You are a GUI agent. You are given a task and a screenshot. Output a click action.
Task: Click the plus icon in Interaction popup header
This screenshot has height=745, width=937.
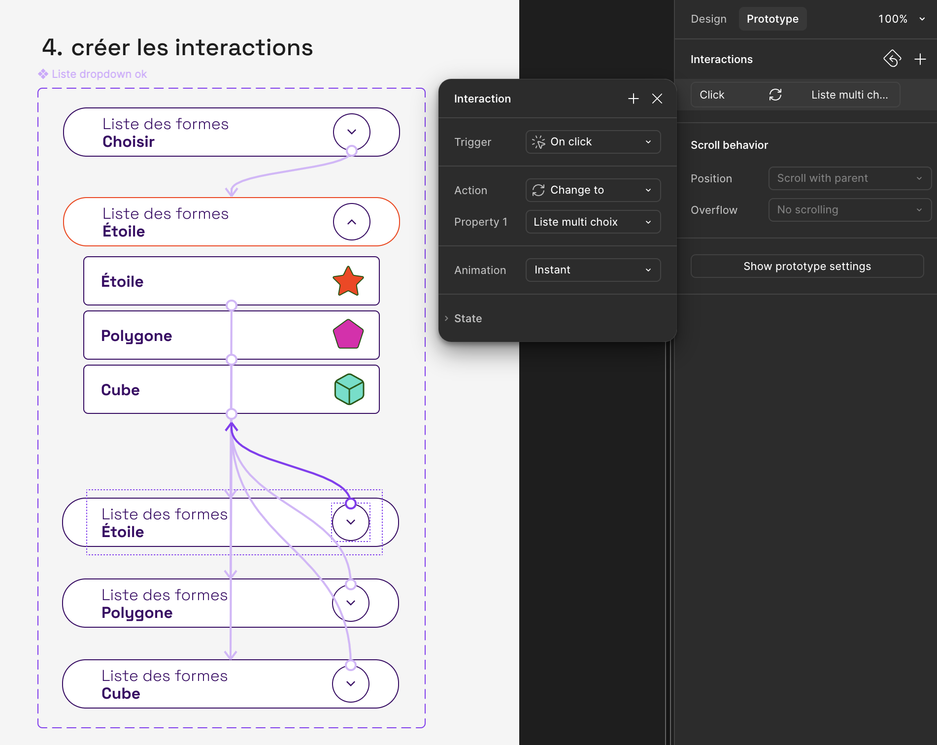[x=633, y=99]
